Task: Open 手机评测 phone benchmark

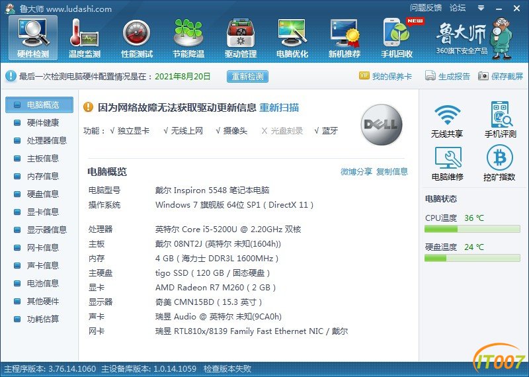Action: (501, 120)
